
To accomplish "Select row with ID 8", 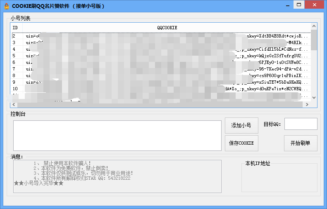I will pyautogui.click(x=160, y=75).
